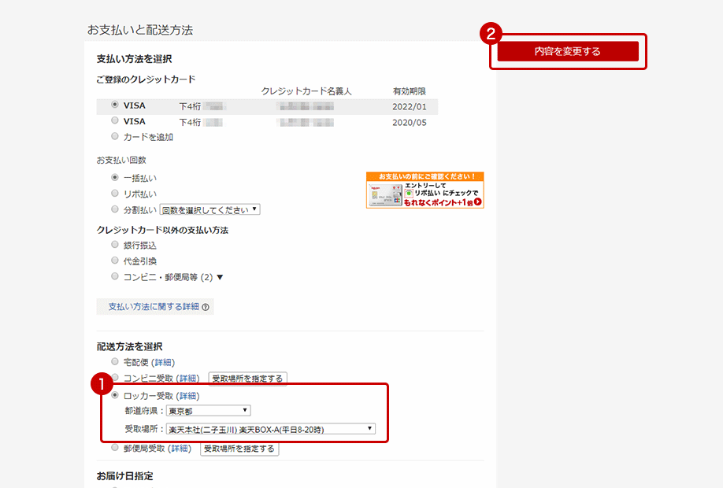Screen dimensions: 723x488
Task: Open 支払い方法に関する詳細 help link
Action: point(154,306)
